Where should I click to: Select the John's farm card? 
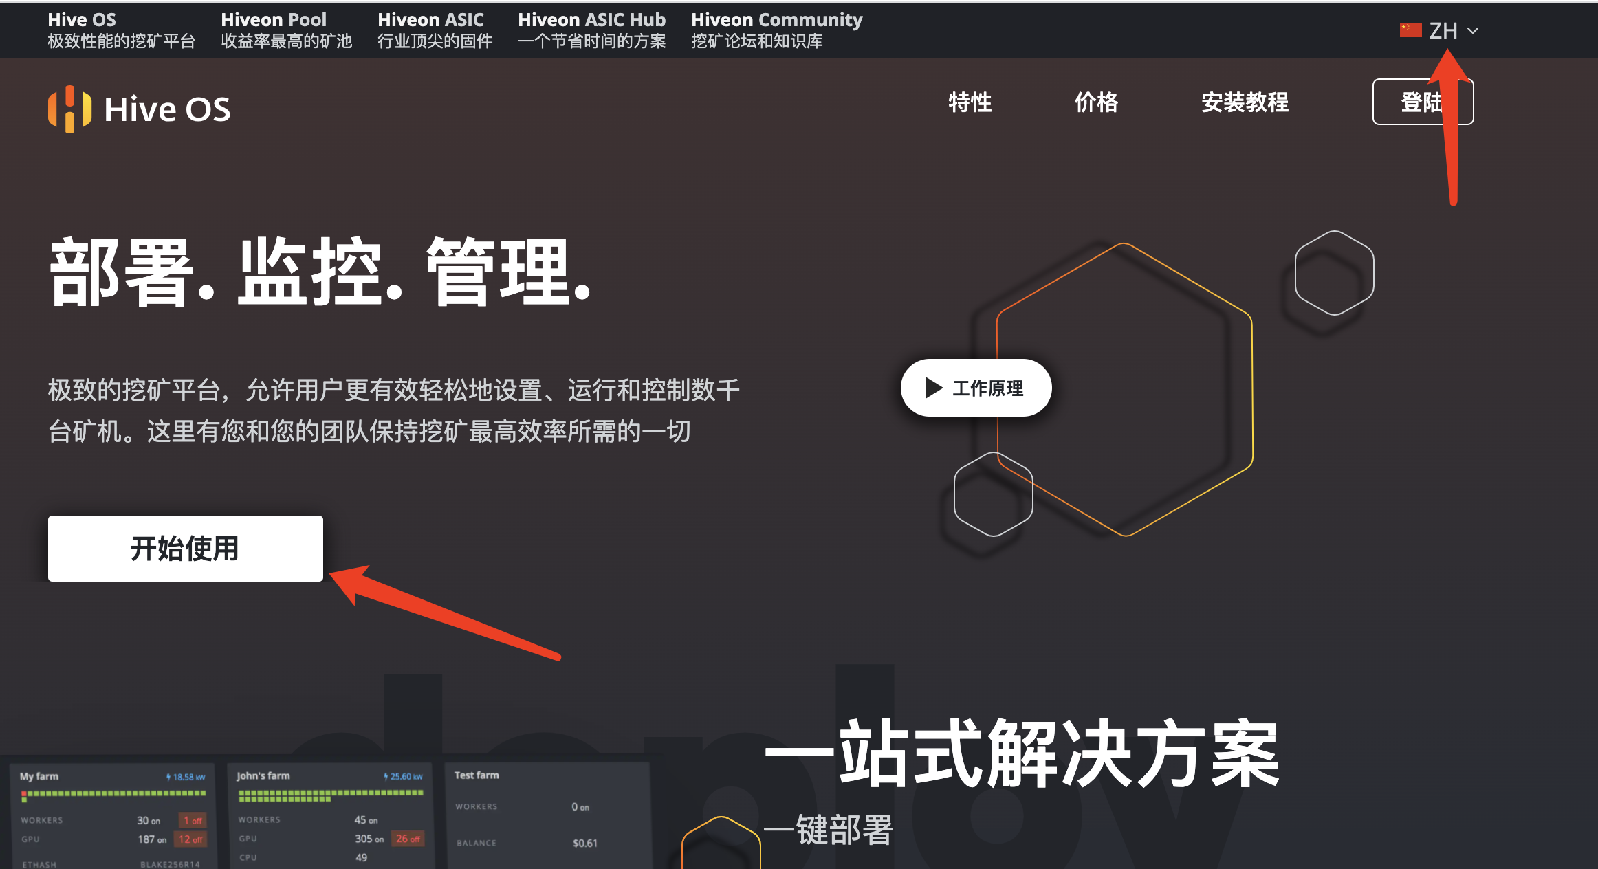pos(331,815)
